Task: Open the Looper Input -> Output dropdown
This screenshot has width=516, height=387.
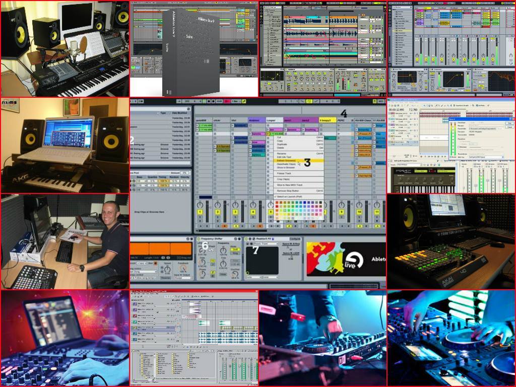Action: (x=183, y=278)
